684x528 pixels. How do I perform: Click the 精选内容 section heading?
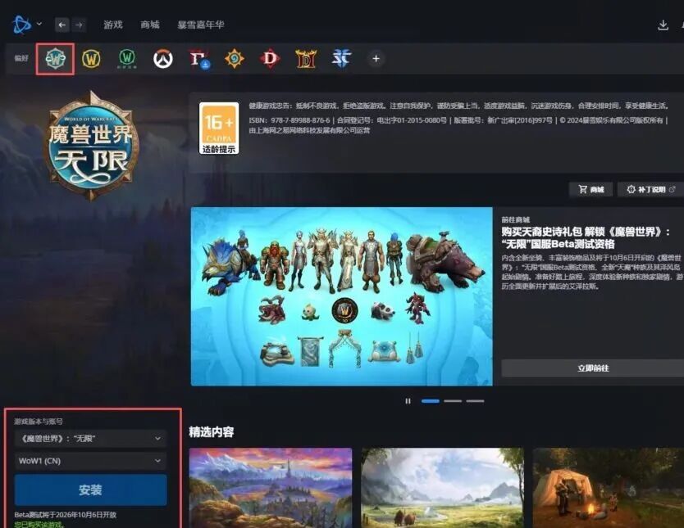(x=212, y=431)
